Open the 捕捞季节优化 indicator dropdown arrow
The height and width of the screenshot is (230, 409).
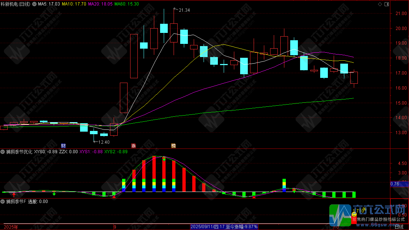tap(4, 151)
